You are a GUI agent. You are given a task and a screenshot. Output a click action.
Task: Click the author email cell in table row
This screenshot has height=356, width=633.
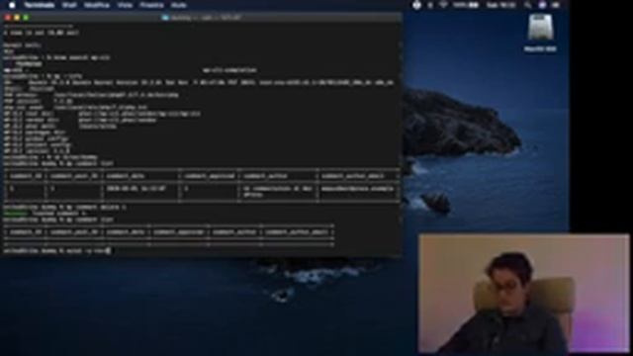tap(357, 189)
